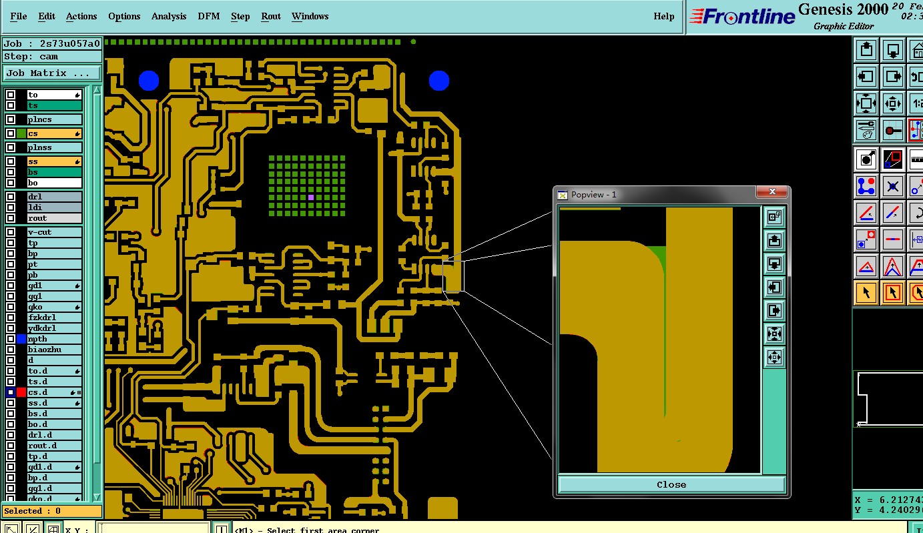Image resolution: width=923 pixels, height=533 pixels.
Task: Open the Actions menu
Action: 81,16
